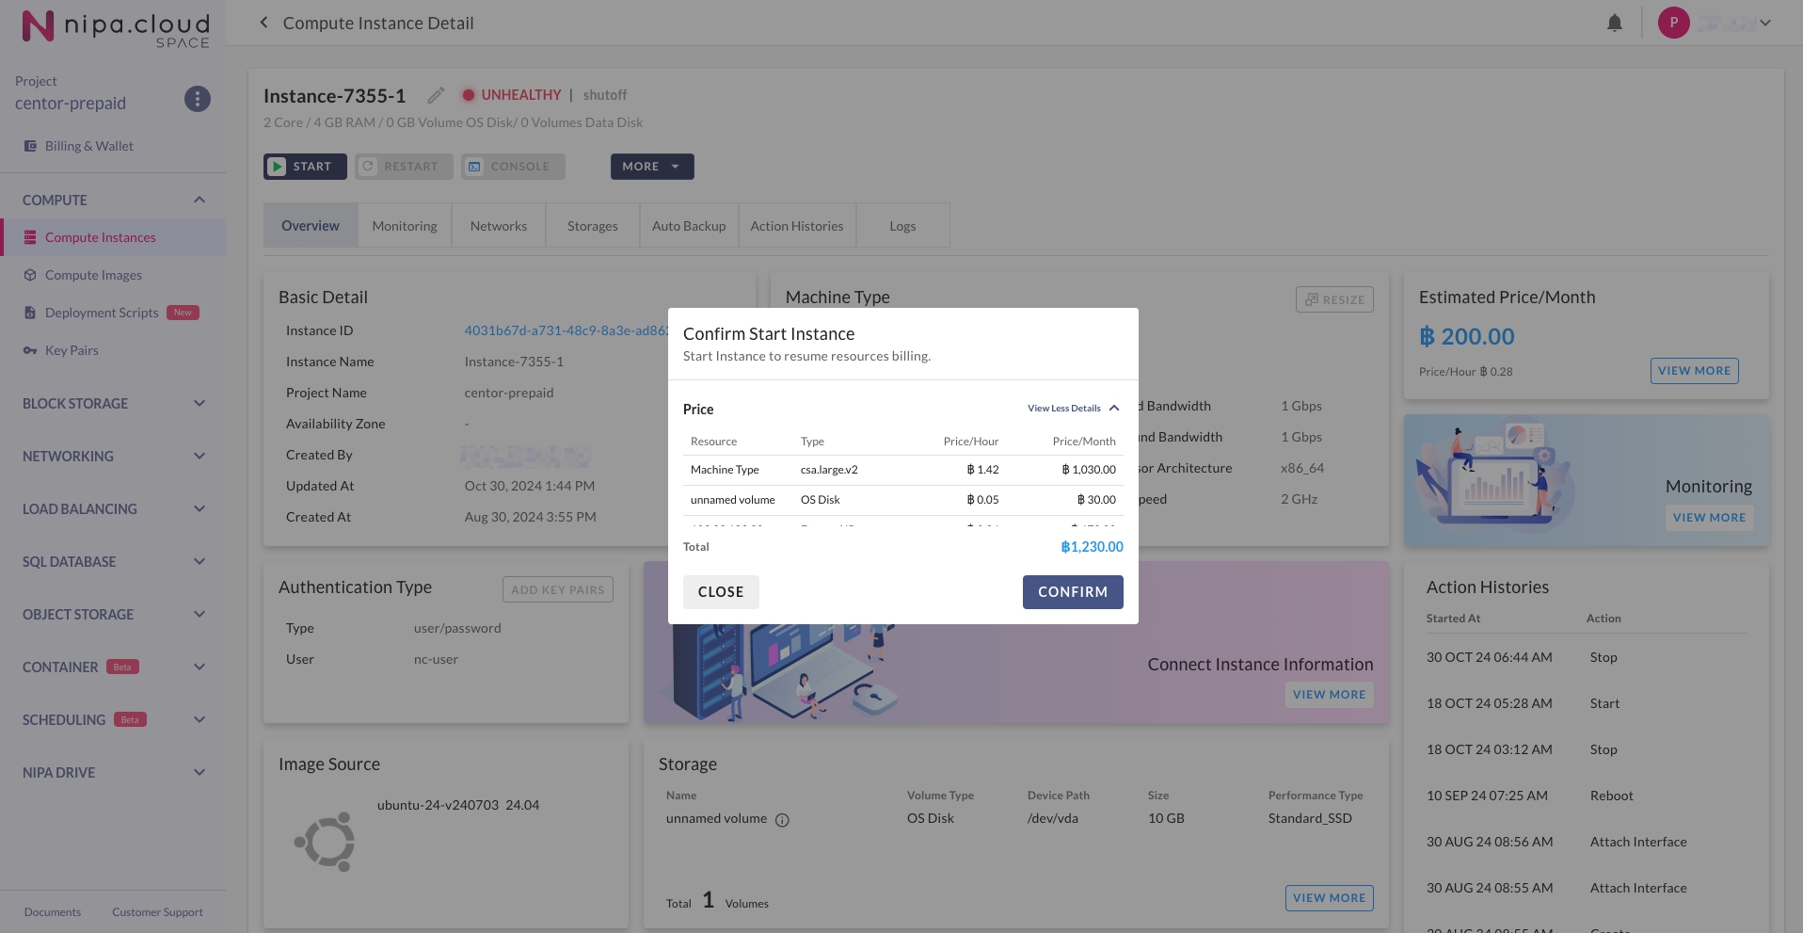Switch to the Action Histories tab
The height and width of the screenshot is (933, 1803).
coord(796,226)
